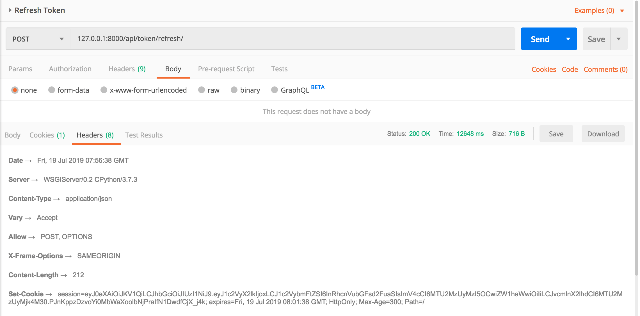Expand the Refresh Token title triangle
The height and width of the screenshot is (316, 640).
(10, 10)
